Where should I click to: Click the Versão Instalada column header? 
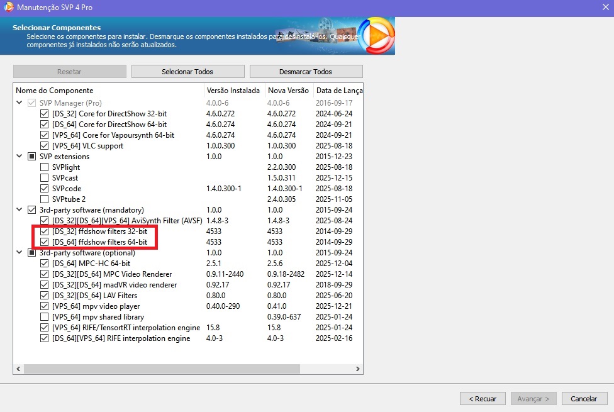(233, 91)
